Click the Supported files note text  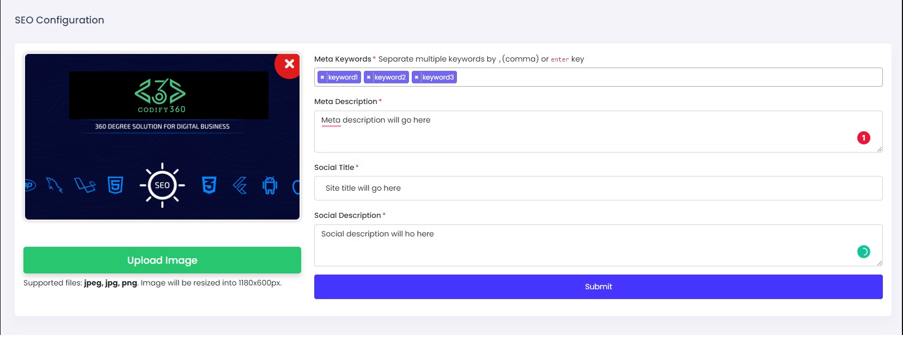coord(152,283)
